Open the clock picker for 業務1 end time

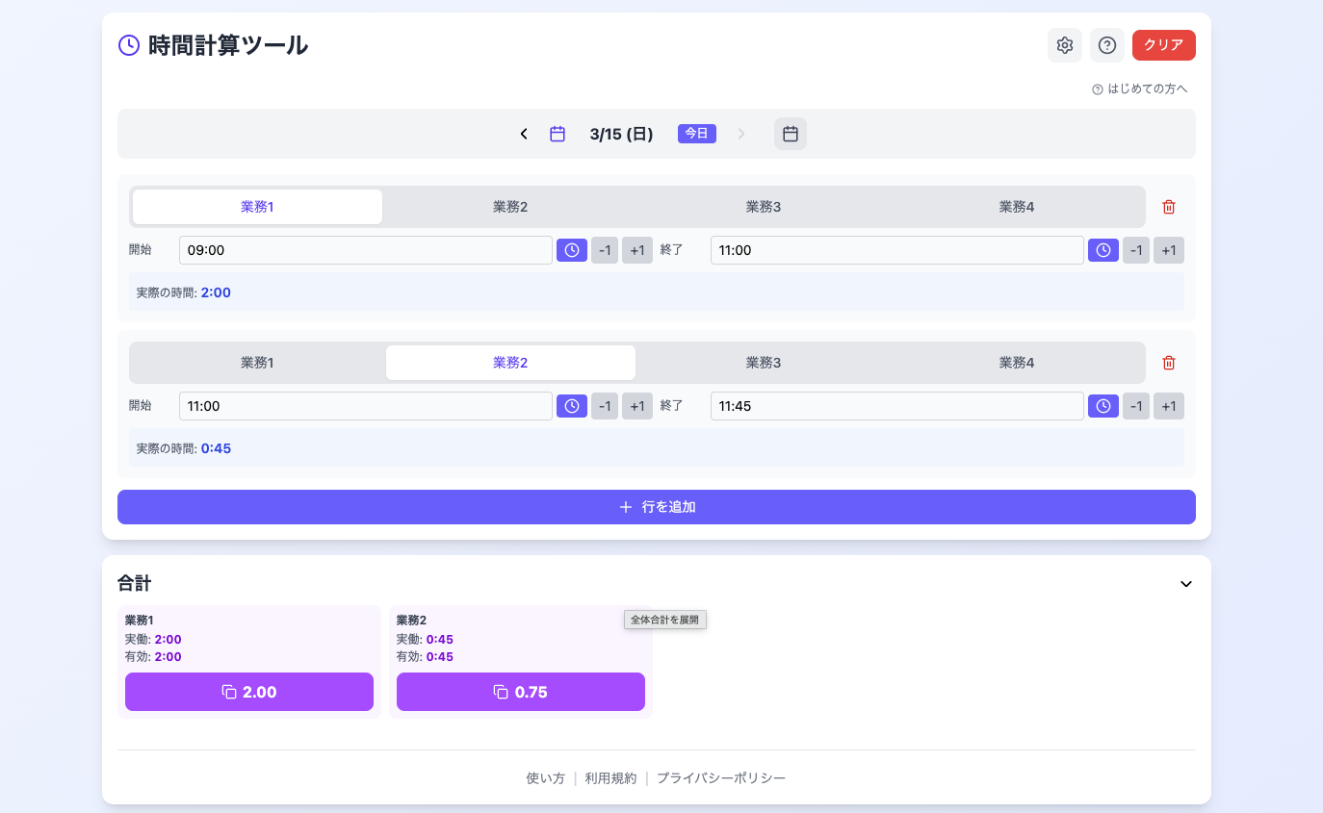1102,250
